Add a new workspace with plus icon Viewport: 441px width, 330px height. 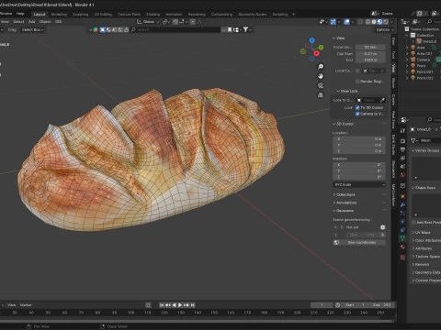(x=293, y=14)
